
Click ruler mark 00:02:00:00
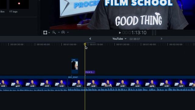tap(176, 45)
